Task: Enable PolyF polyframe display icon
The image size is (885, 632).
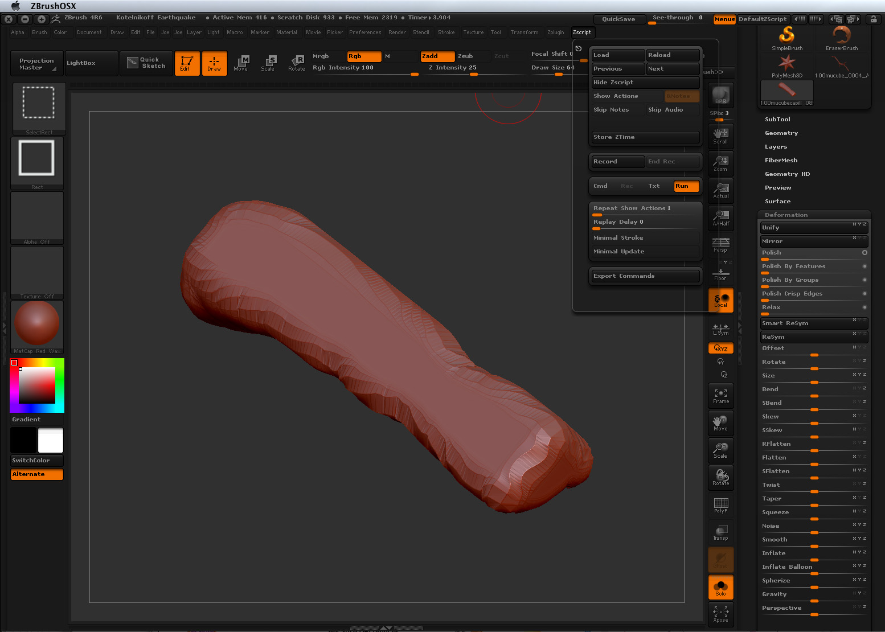Action: tap(720, 506)
